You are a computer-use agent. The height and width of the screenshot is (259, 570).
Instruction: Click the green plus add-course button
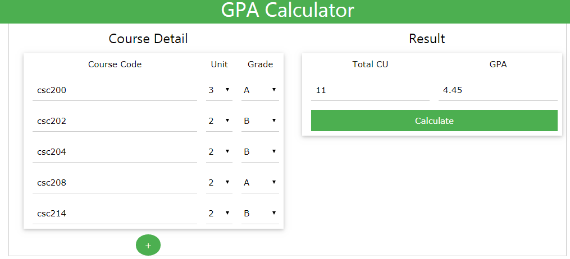tap(148, 246)
